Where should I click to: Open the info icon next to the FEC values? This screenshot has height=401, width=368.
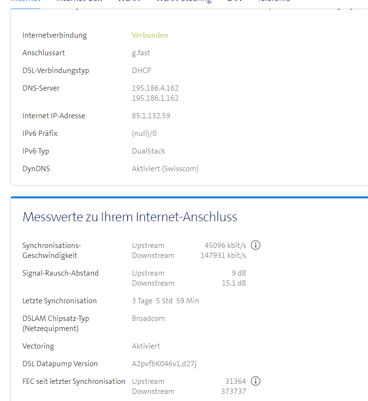(x=256, y=381)
